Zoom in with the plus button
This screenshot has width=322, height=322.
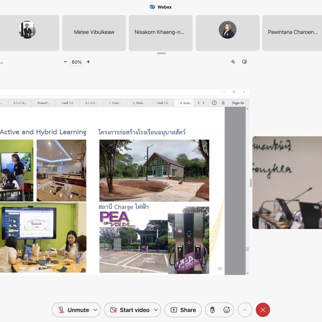click(88, 62)
